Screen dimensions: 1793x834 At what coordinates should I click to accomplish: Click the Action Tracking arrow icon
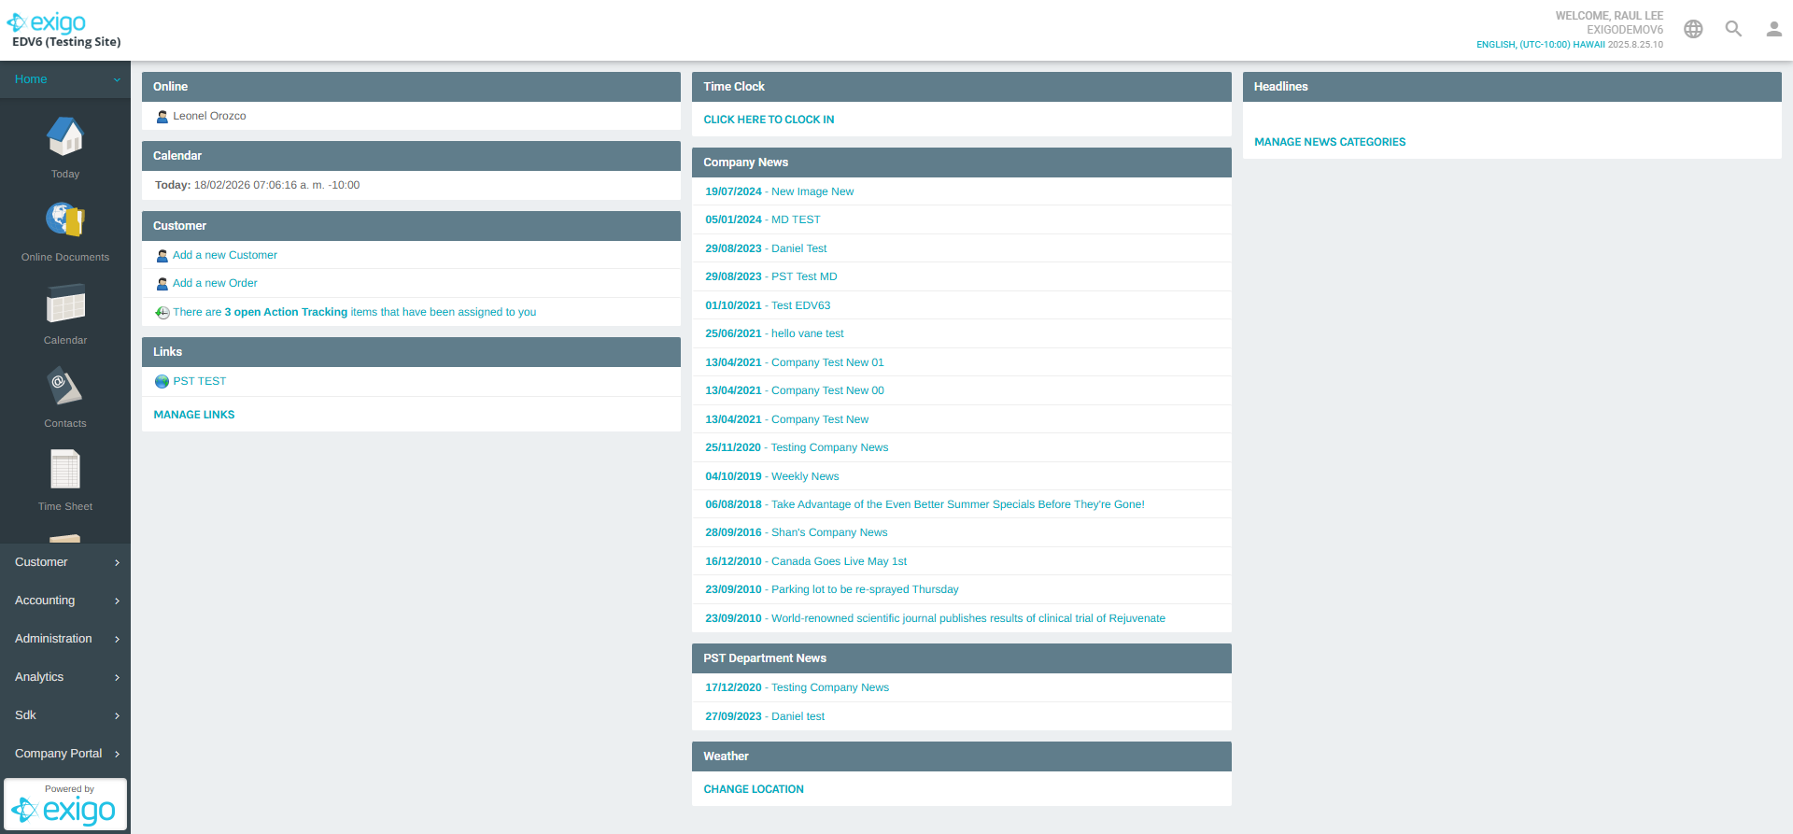(162, 313)
